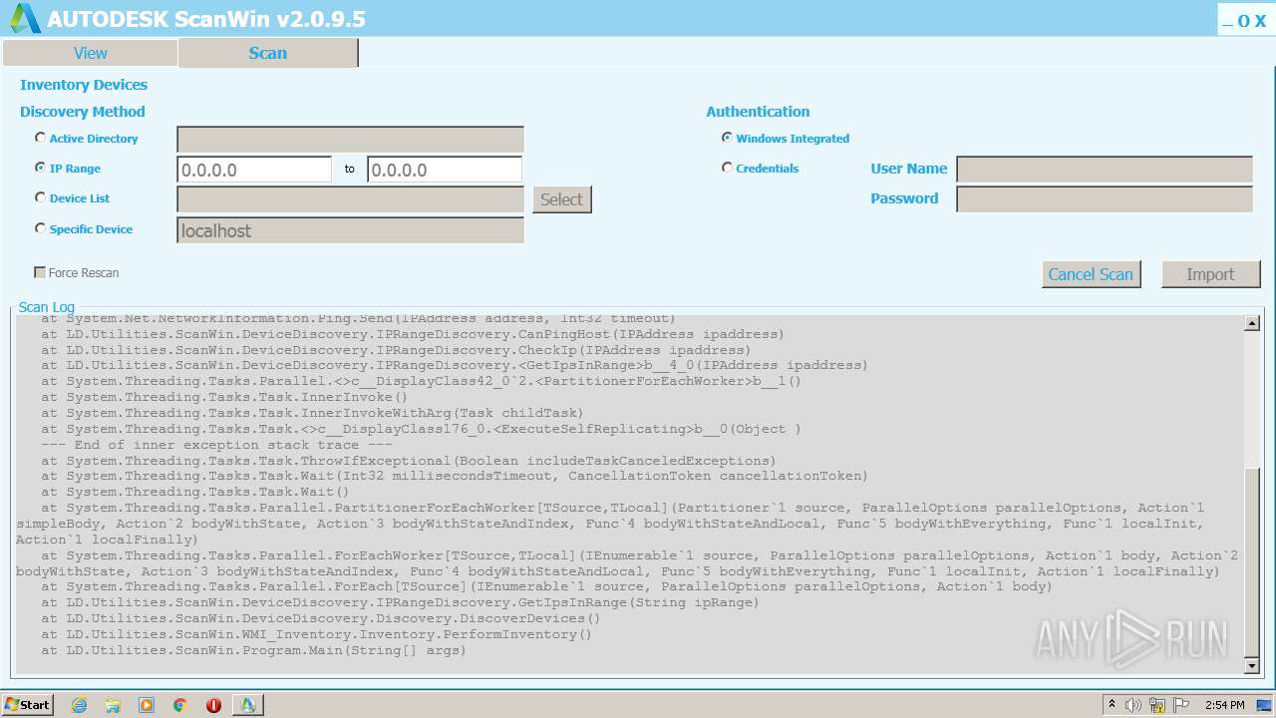1276x718 pixels.
Task: Open Google Chrome from taskbar
Action: (x=179, y=705)
